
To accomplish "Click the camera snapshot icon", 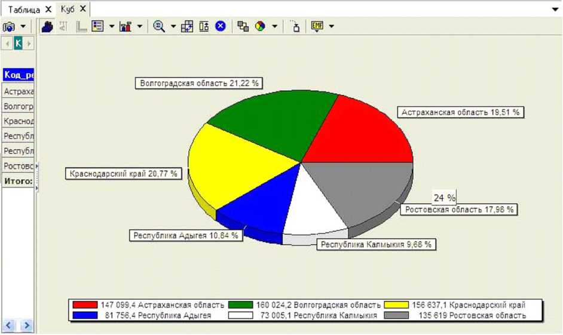I will [8, 26].
